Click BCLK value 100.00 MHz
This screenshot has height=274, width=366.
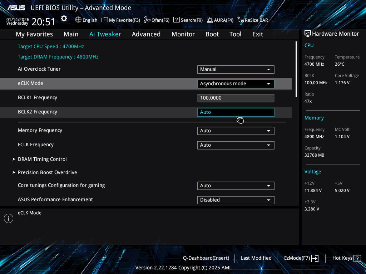[316, 83]
